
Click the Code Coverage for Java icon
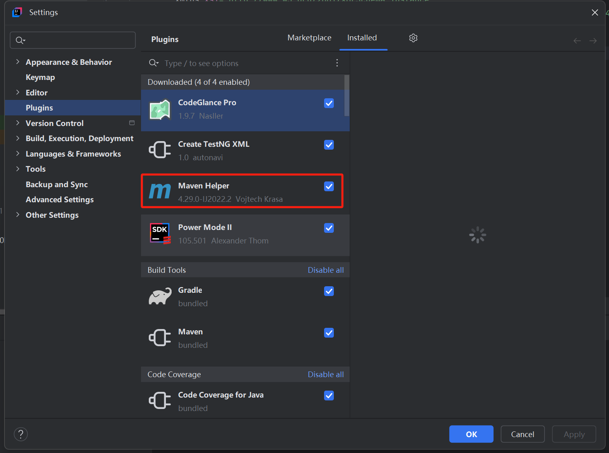coord(160,400)
